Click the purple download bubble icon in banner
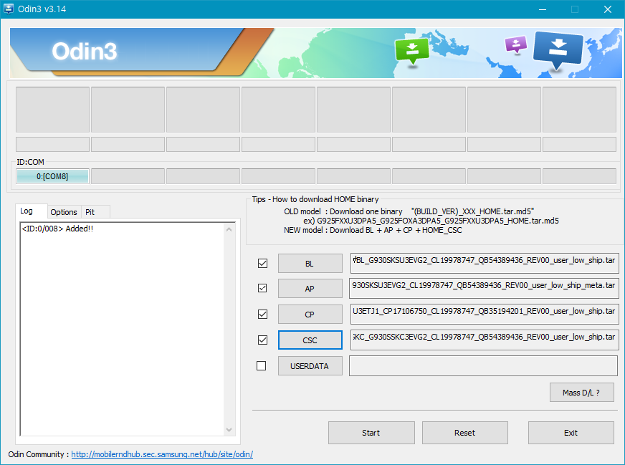625x465 pixels. coord(516,44)
